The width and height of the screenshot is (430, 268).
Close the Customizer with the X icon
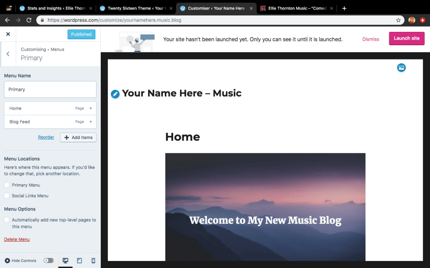click(x=8, y=34)
